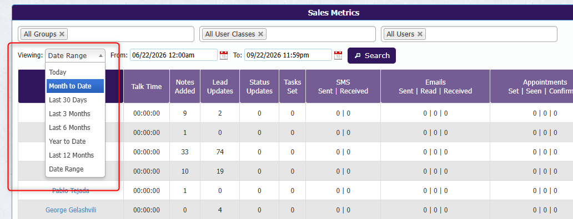Click the Appointments column header
The image size is (573, 219).
point(532,87)
